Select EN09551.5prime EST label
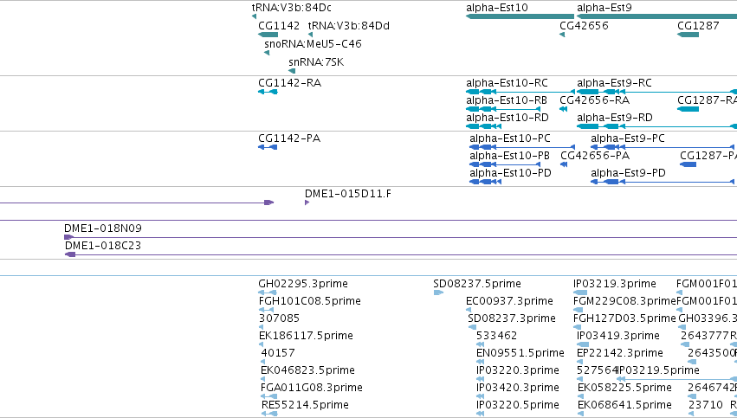The height and width of the screenshot is (418, 737). click(520, 353)
